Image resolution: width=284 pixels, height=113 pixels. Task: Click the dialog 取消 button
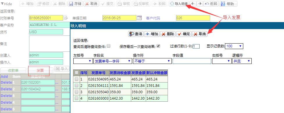click(x=200, y=34)
